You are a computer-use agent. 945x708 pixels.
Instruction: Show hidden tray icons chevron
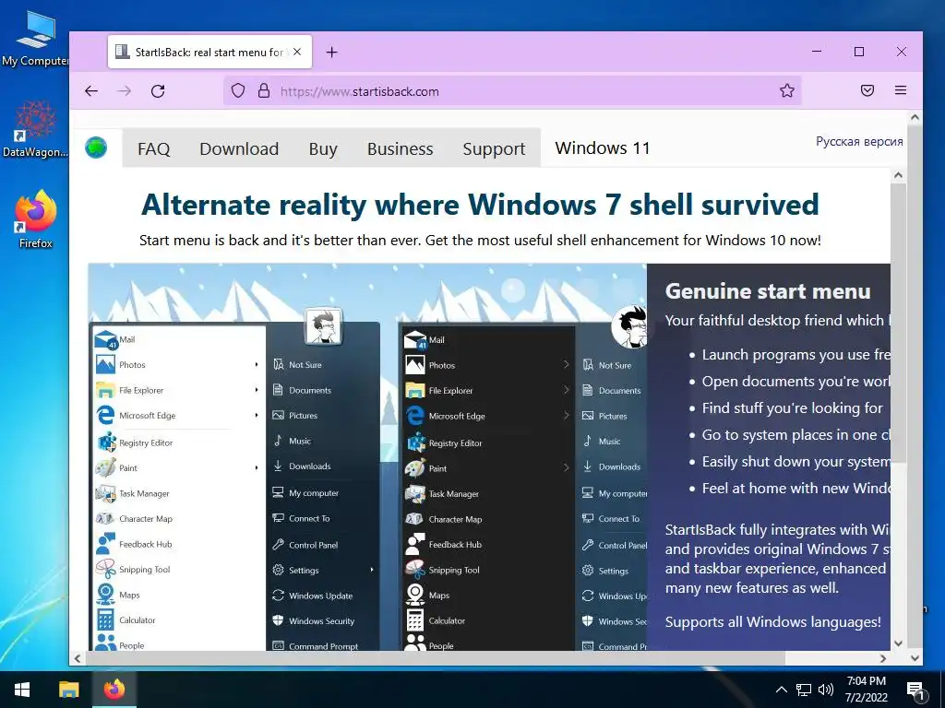(781, 690)
